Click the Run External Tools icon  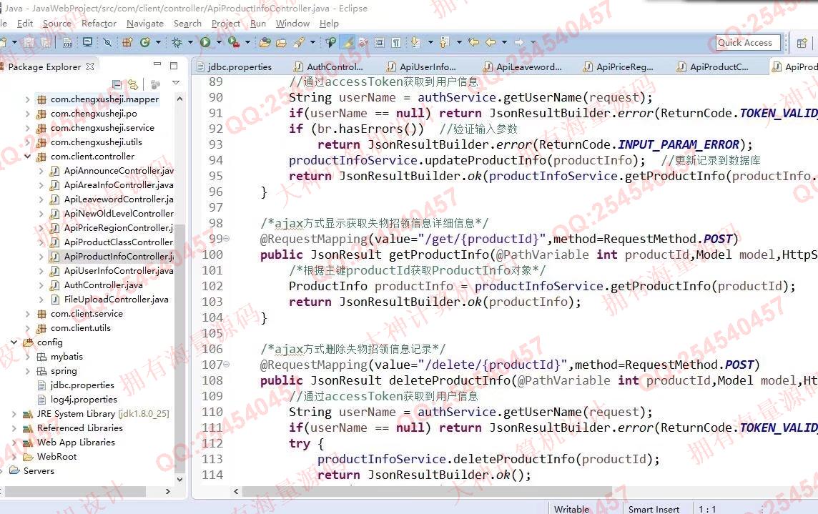pos(234,42)
